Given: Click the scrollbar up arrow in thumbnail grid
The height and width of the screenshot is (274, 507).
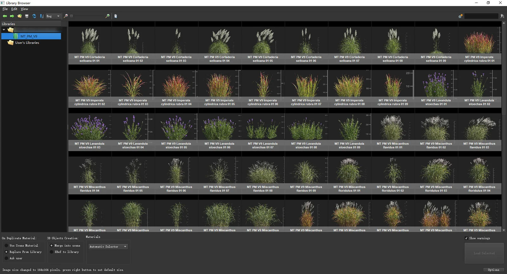Looking at the screenshot, I should point(504,23).
